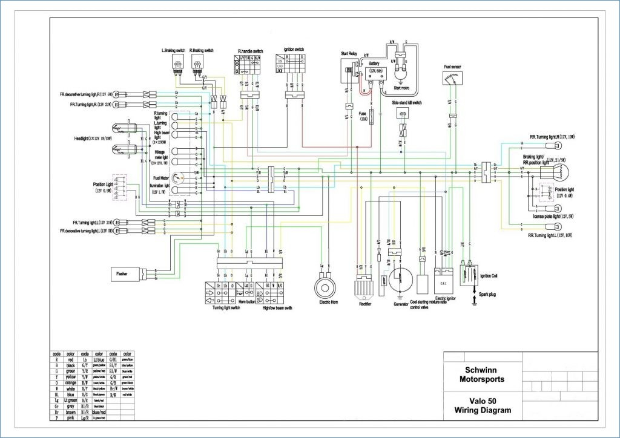Select the Start motor symbol

click(x=402, y=73)
